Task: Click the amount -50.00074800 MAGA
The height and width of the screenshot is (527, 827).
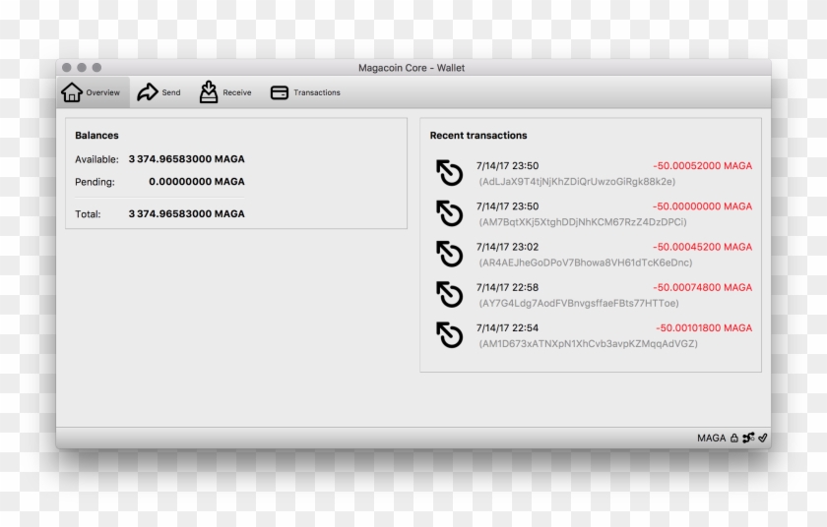Action: coord(703,287)
